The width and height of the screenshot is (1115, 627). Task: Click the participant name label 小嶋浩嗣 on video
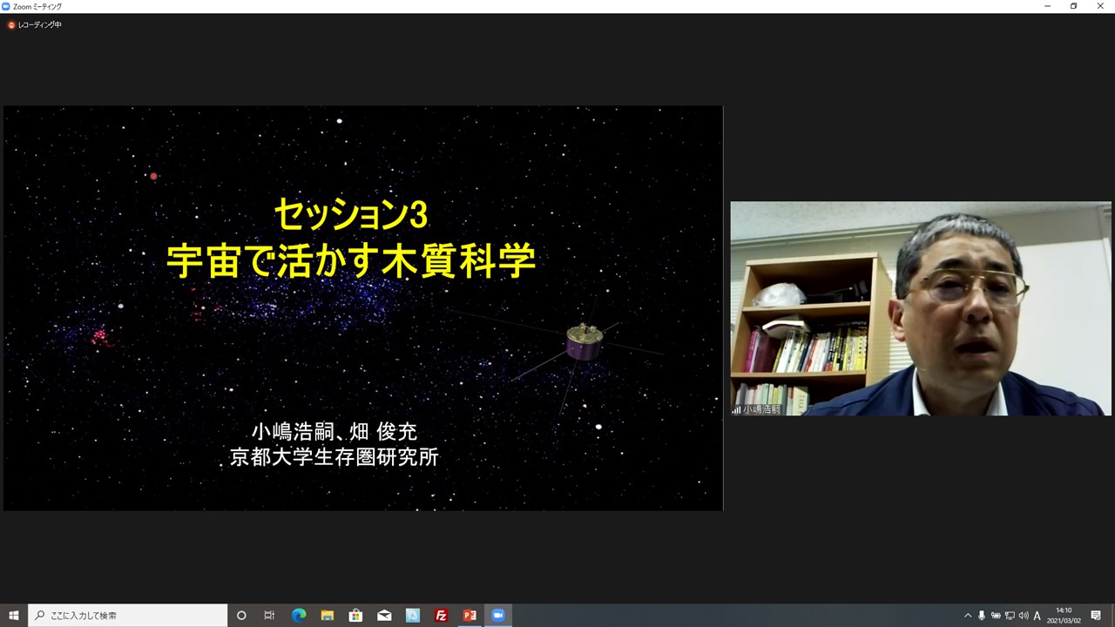tap(757, 408)
